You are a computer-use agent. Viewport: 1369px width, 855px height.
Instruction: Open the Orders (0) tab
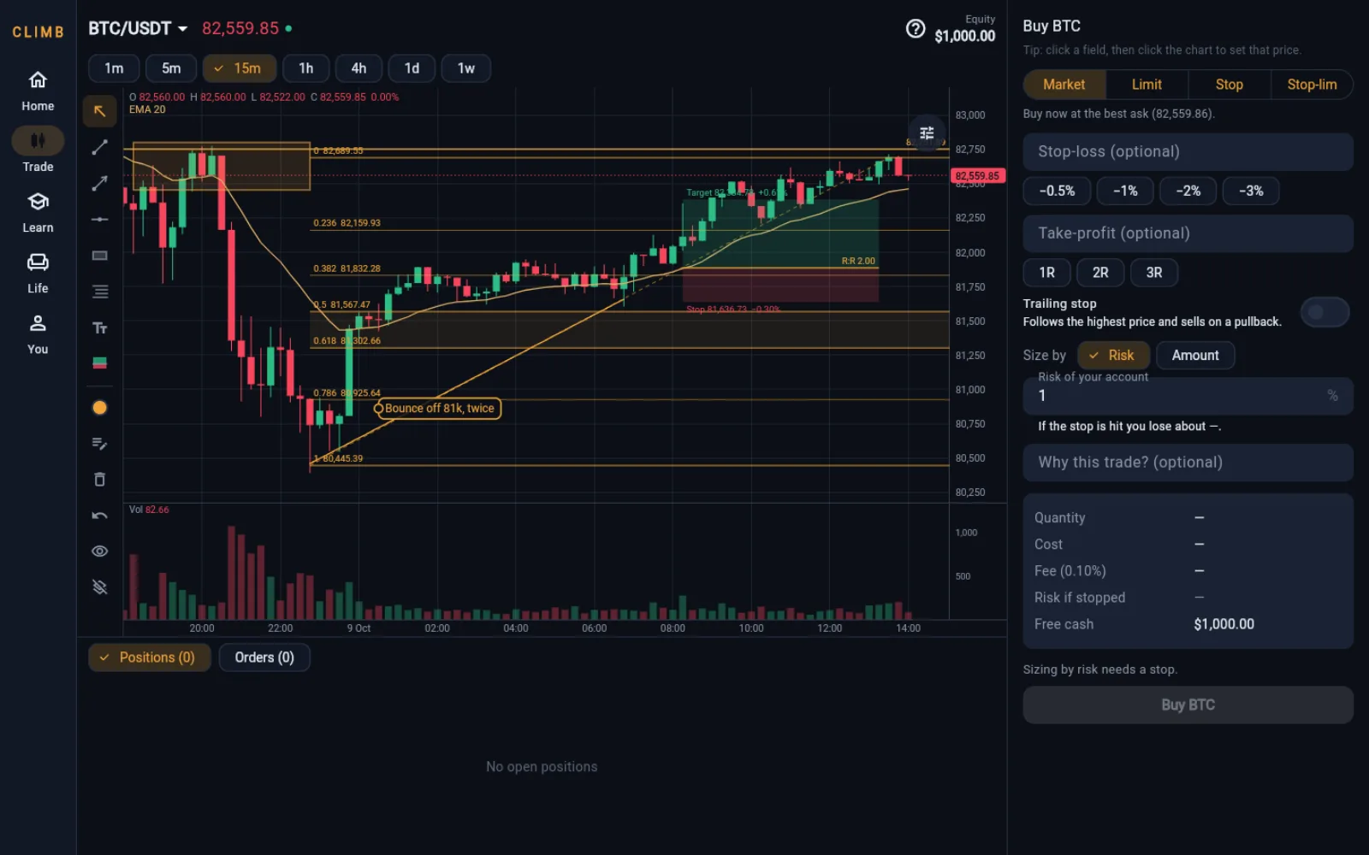264,657
